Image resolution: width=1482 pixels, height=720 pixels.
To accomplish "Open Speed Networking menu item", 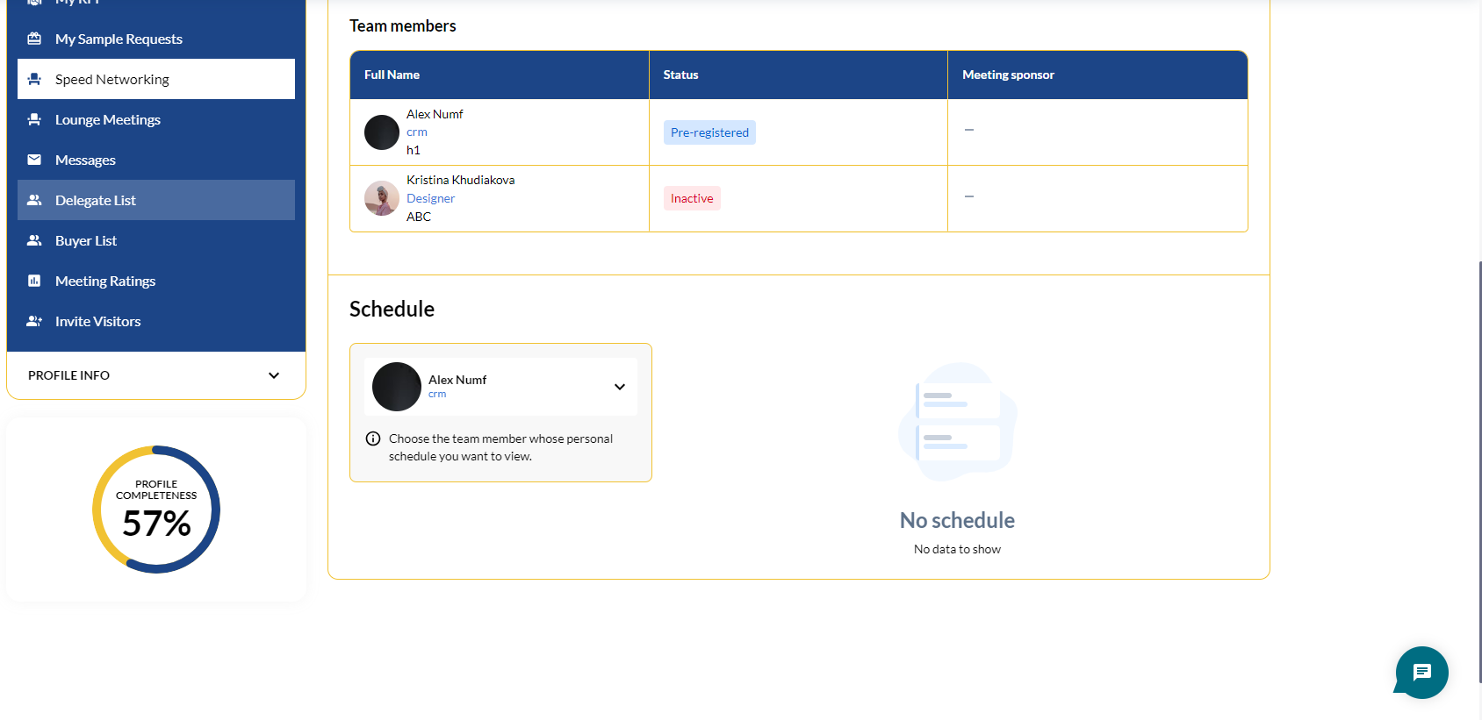I will tap(112, 79).
